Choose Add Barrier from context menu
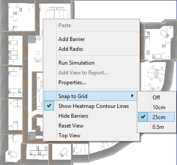Screen dimensions: 177x165 pos(72,39)
